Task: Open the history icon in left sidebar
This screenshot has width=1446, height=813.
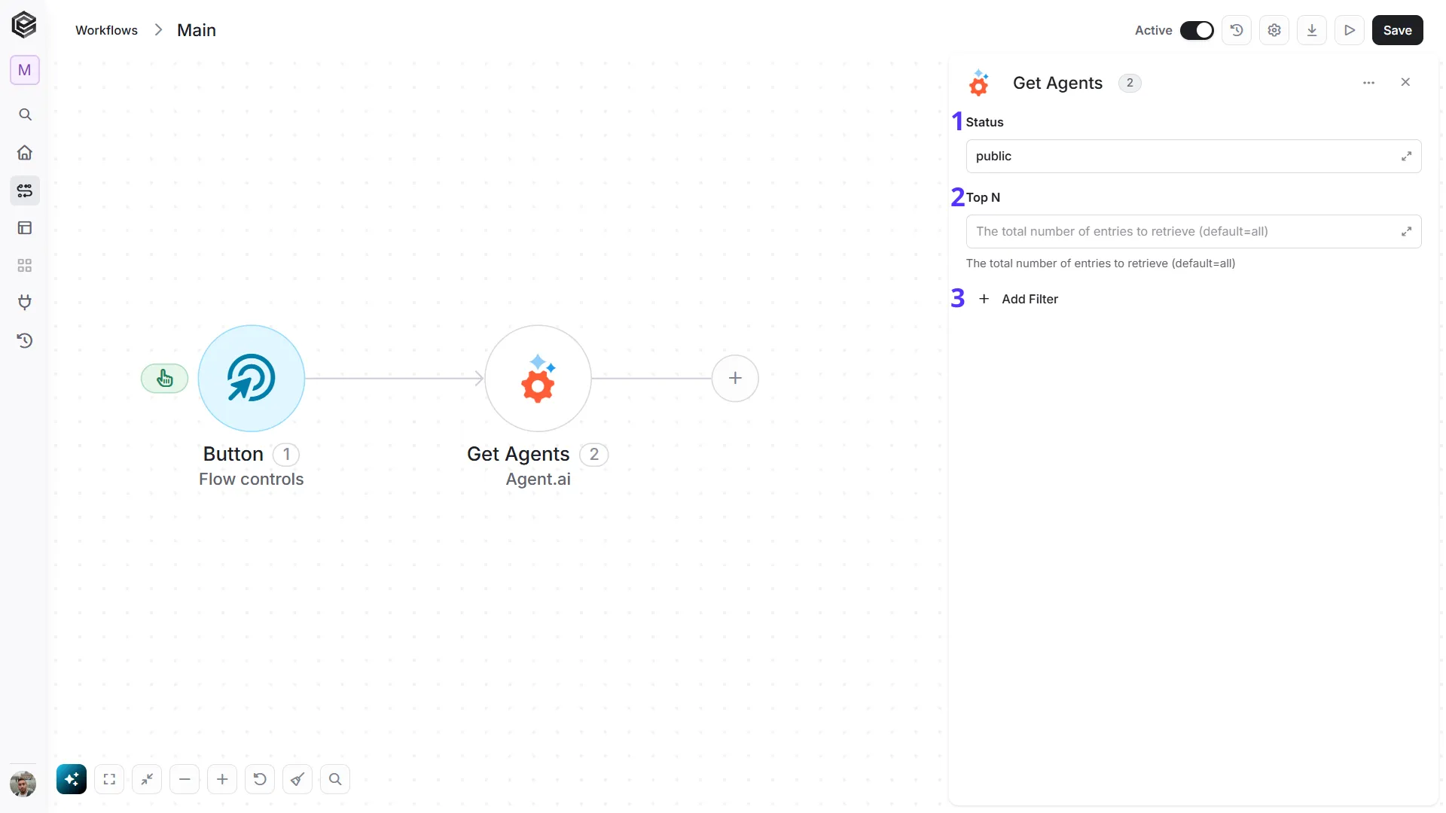Action: [25, 340]
